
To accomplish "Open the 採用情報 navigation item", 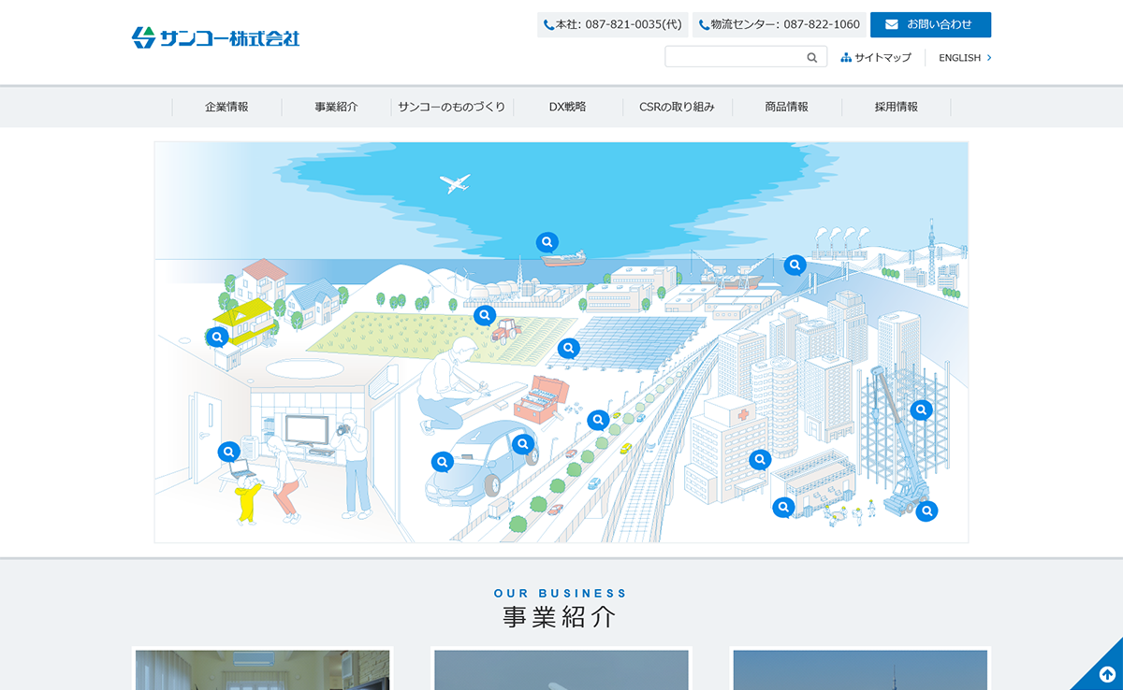I will coord(896,107).
